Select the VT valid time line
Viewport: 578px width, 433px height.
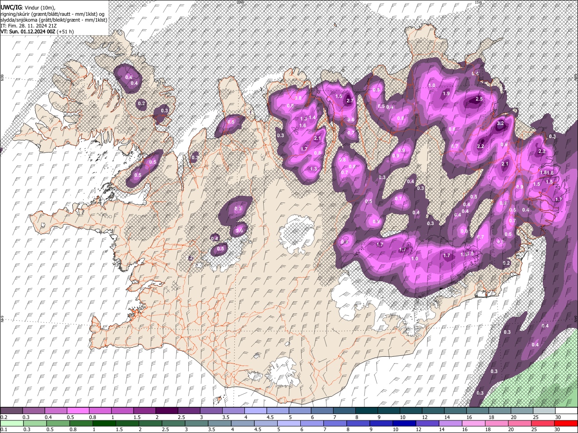[x=37, y=32]
